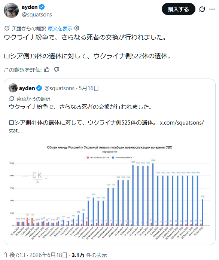Viewport: 219px width, 260px height.
Task: Rate the translation with thumbs down
Action: 57,70
